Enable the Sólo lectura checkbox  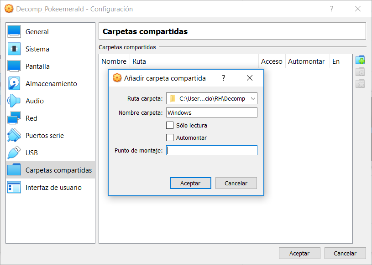(x=171, y=125)
